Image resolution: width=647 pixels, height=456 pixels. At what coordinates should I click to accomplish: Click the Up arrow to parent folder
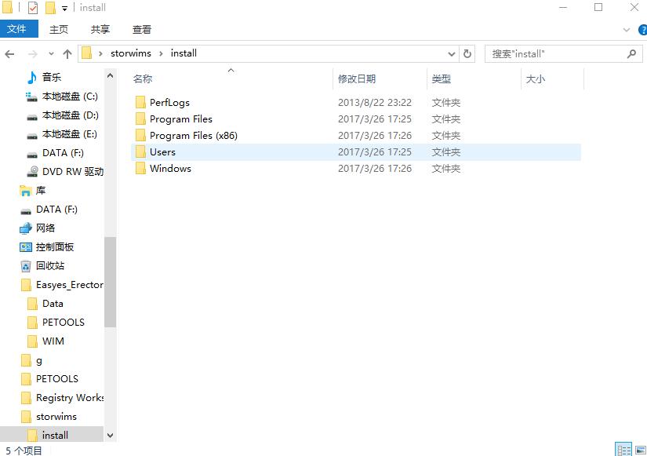[69, 53]
